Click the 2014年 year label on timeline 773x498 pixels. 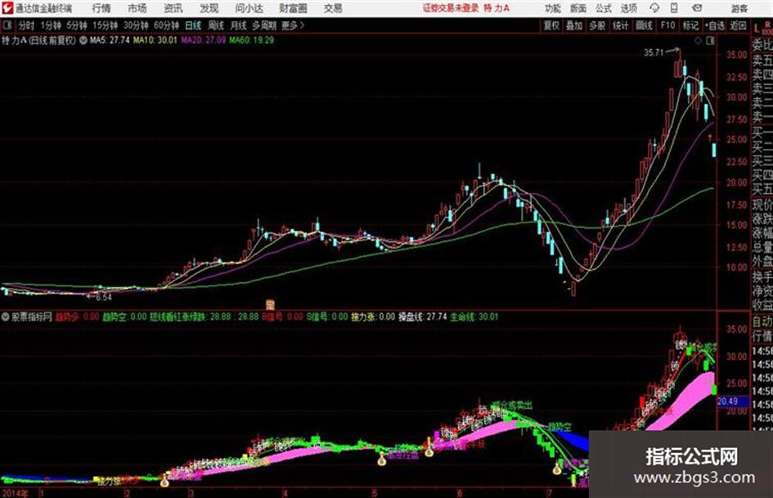(16, 492)
